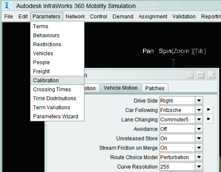221x172 pixels.
Task: Switch to the Patches tab
Action: [x=155, y=88]
